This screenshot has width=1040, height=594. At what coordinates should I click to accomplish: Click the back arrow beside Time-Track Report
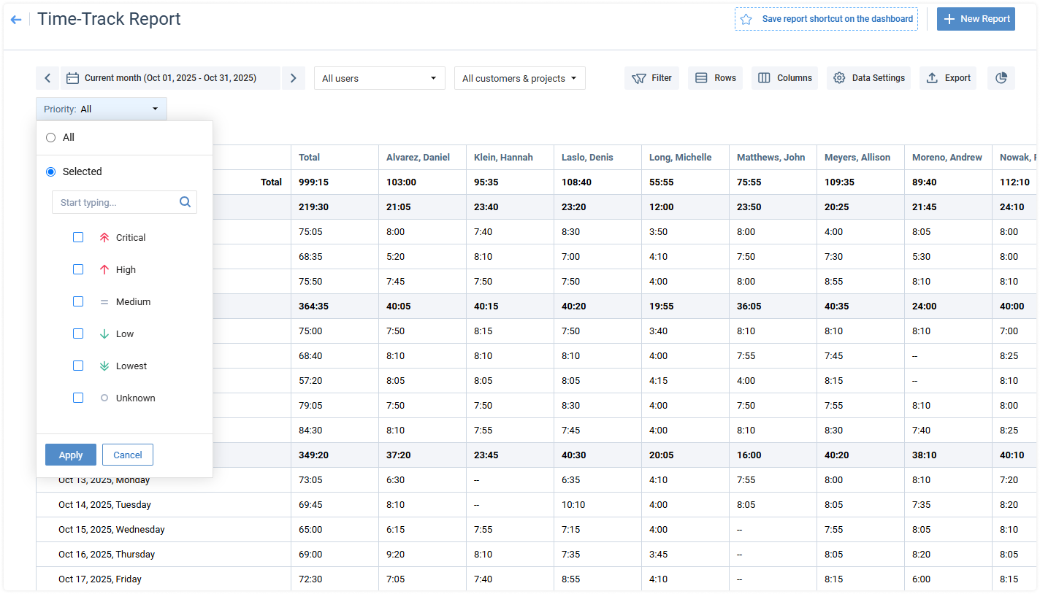pos(16,20)
